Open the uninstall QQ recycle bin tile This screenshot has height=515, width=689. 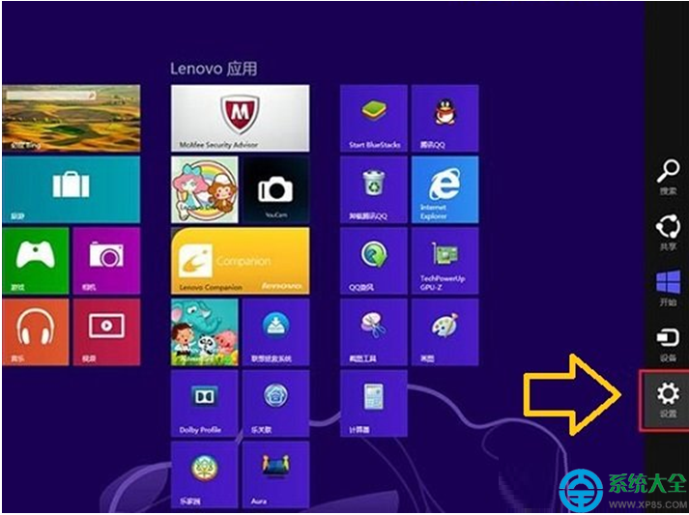374,189
